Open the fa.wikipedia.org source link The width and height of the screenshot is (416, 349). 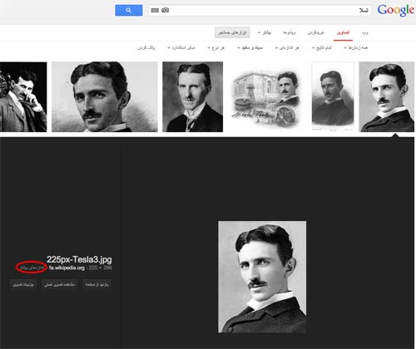67,268
